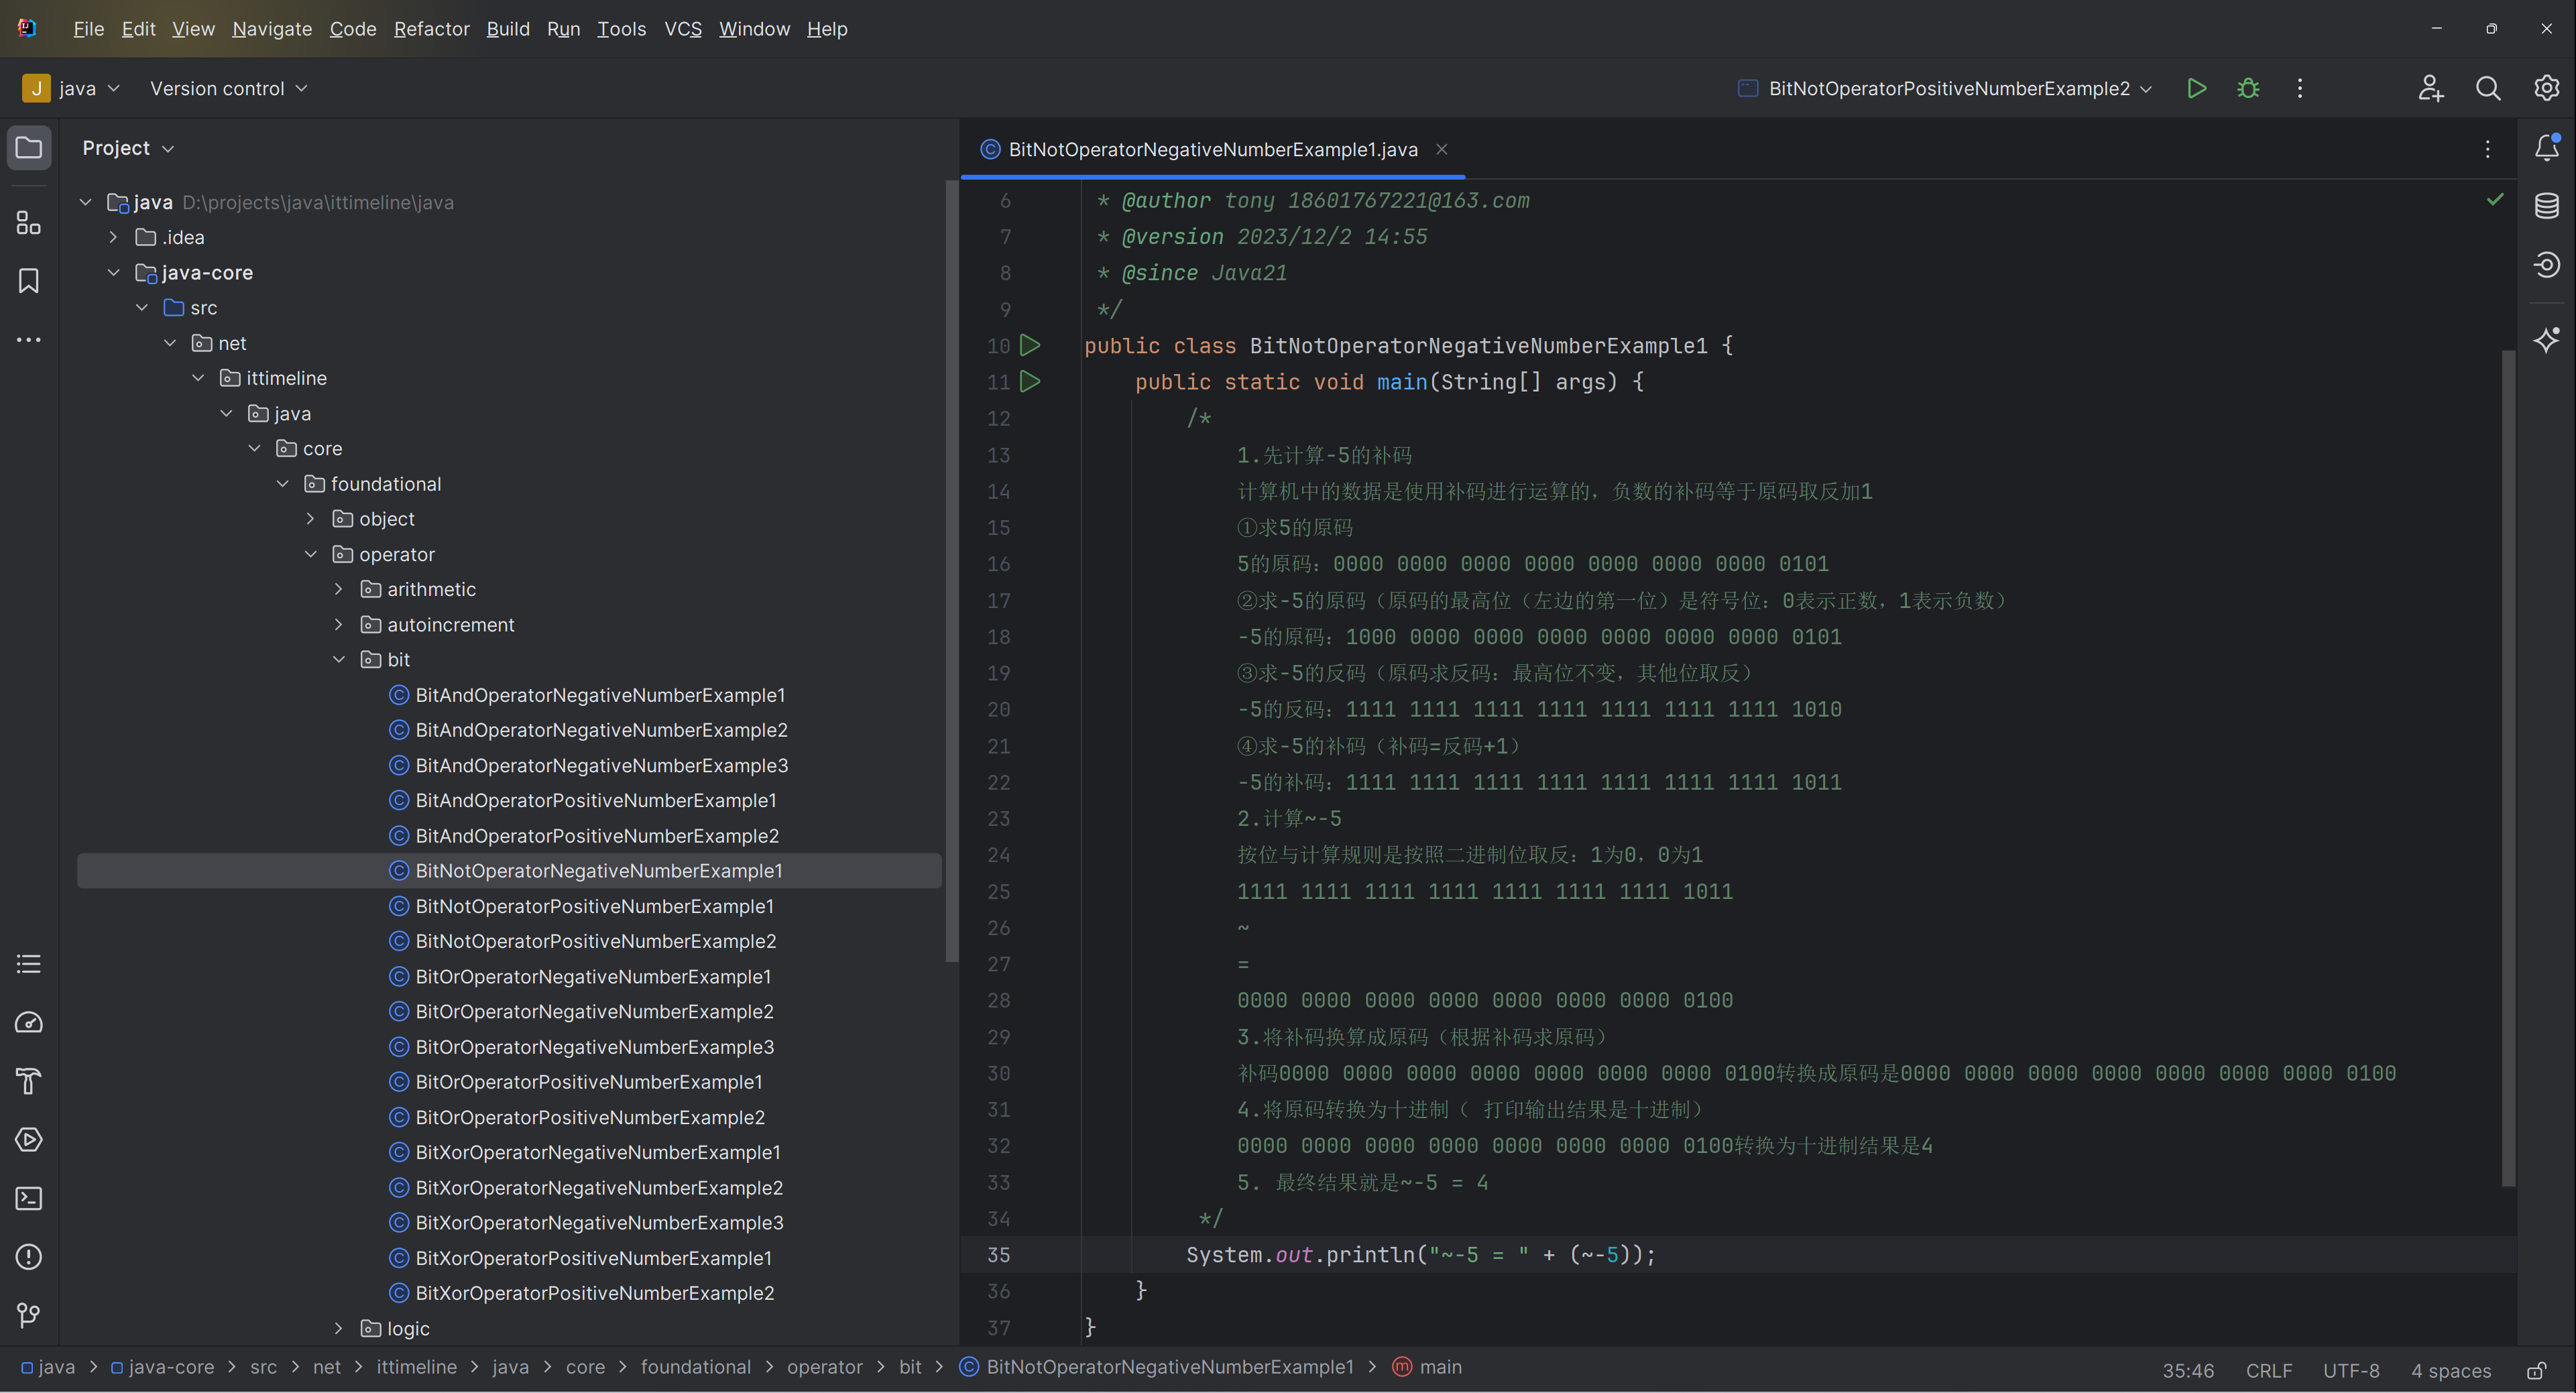Expand the .idea folder
The height and width of the screenshot is (1393, 2576).
pyautogui.click(x=113, y=237)
